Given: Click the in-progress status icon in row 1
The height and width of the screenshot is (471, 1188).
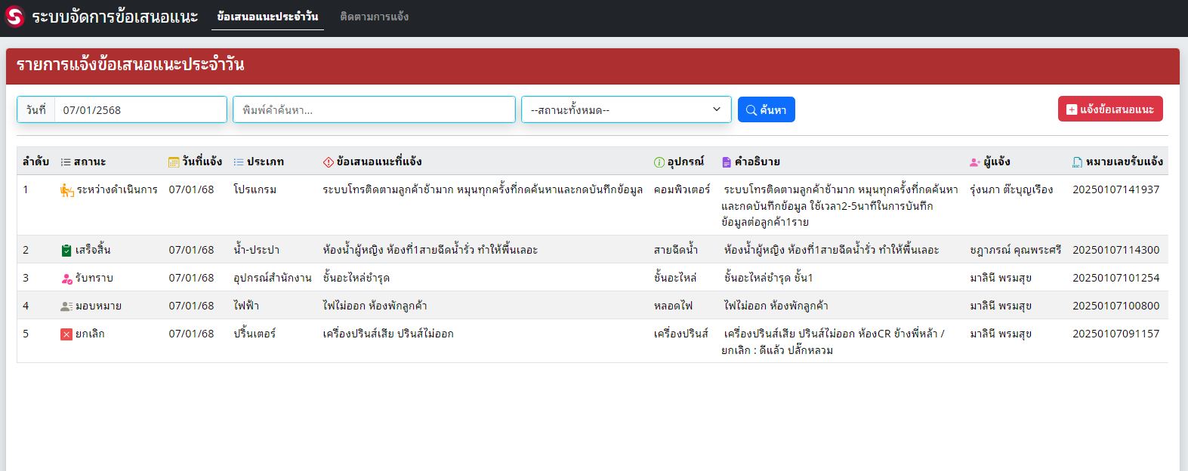Looking at the screenshot, I should click(67, 190).
